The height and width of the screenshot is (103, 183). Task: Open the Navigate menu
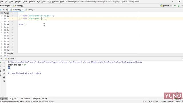tap(18, 2)
